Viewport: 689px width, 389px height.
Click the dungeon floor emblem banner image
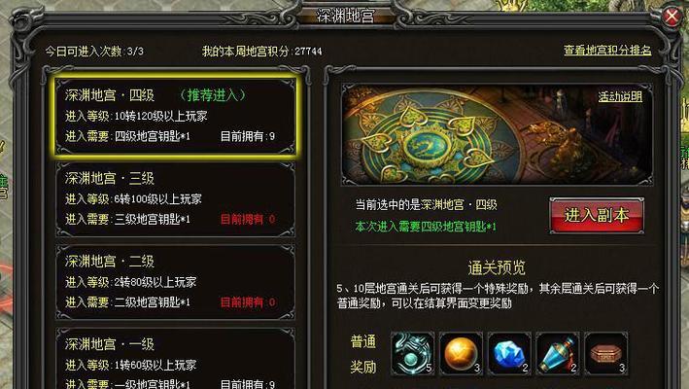[497, 134]
